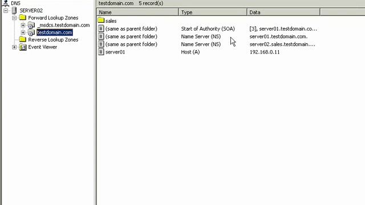
Task: Select the sales subdomain folder name
Action: point(111,21)
